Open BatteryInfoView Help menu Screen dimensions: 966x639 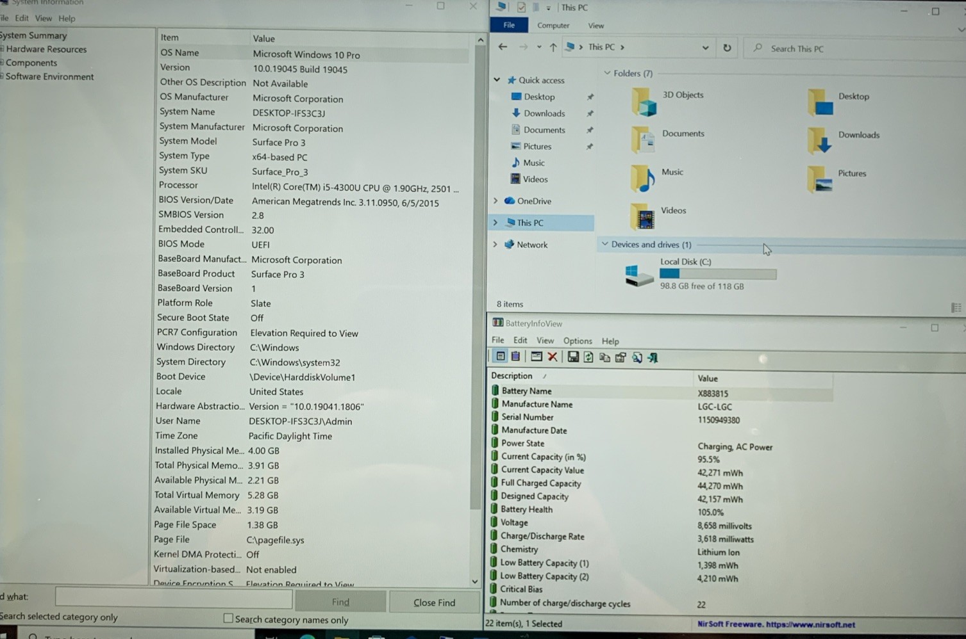[610, 341]
